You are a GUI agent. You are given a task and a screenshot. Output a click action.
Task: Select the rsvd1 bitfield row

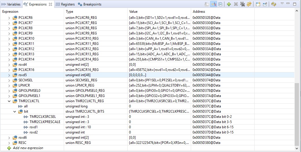[x=147, y=127]
